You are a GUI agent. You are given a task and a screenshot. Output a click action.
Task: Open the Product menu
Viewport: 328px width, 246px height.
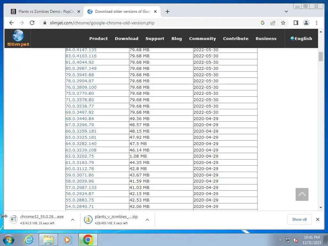click(99, 38)
